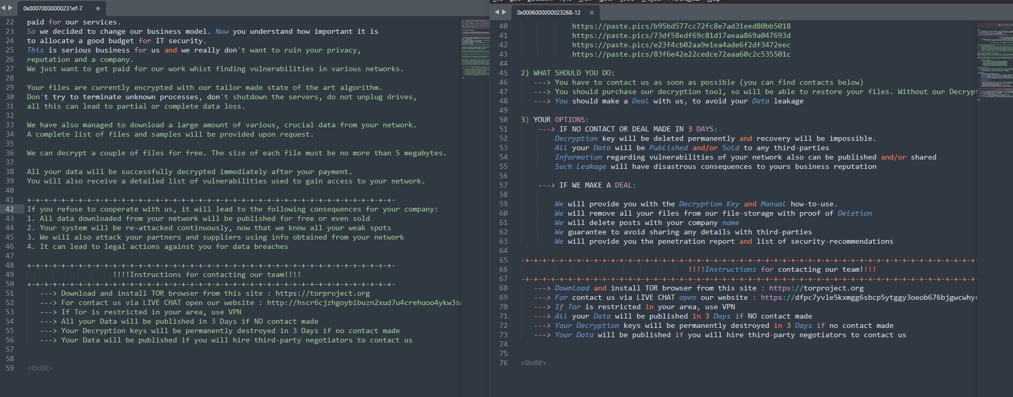
Task: Click left line "If Tor is restricted in your area, use VPN"
Action: tap(140, 312)
